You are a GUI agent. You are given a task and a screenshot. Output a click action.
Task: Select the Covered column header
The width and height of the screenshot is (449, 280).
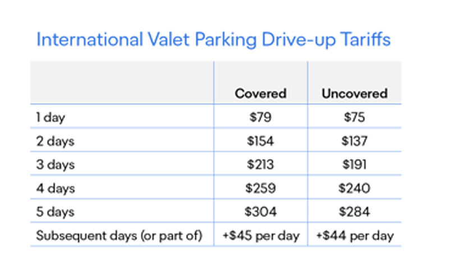[260, 94]
